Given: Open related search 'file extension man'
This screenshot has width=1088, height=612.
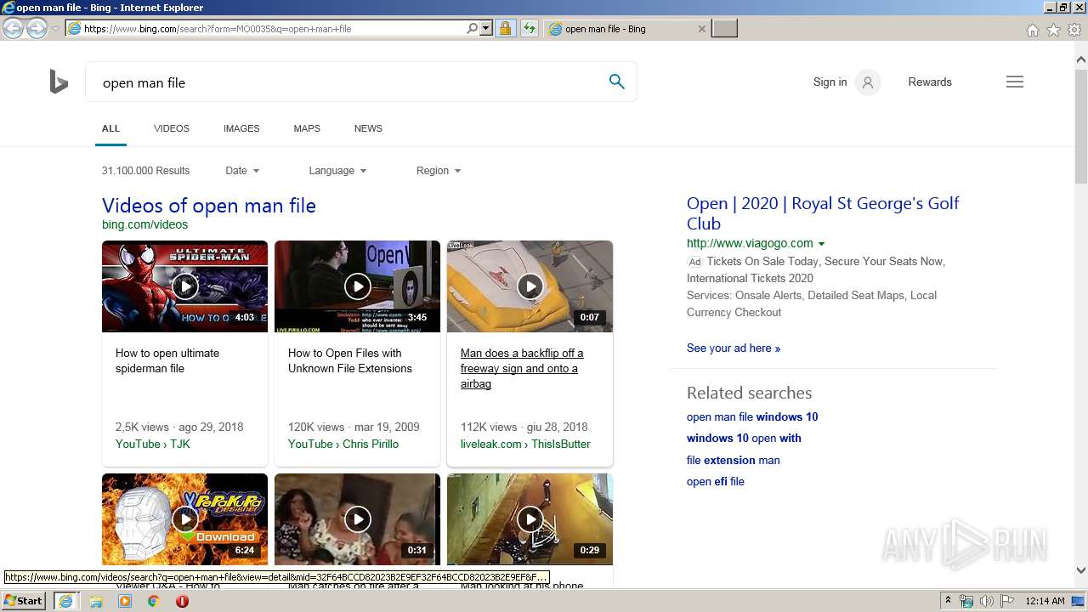Looking at the screenshot, I should click(733, 460).
